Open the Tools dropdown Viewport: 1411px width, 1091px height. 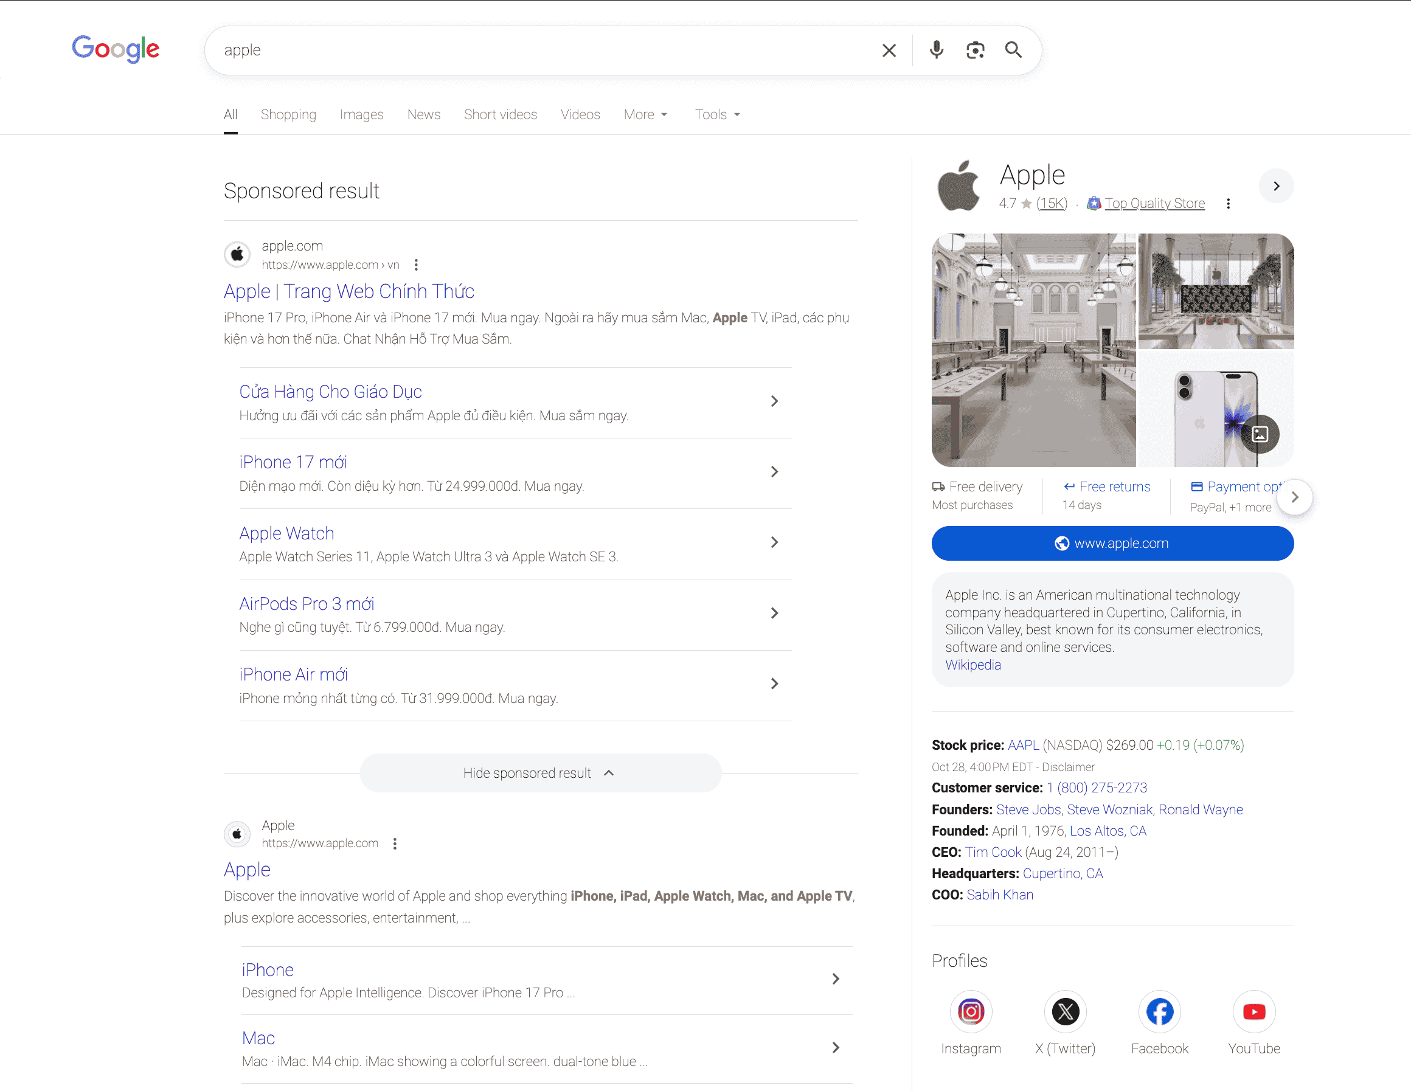click(x=717, y=114)
